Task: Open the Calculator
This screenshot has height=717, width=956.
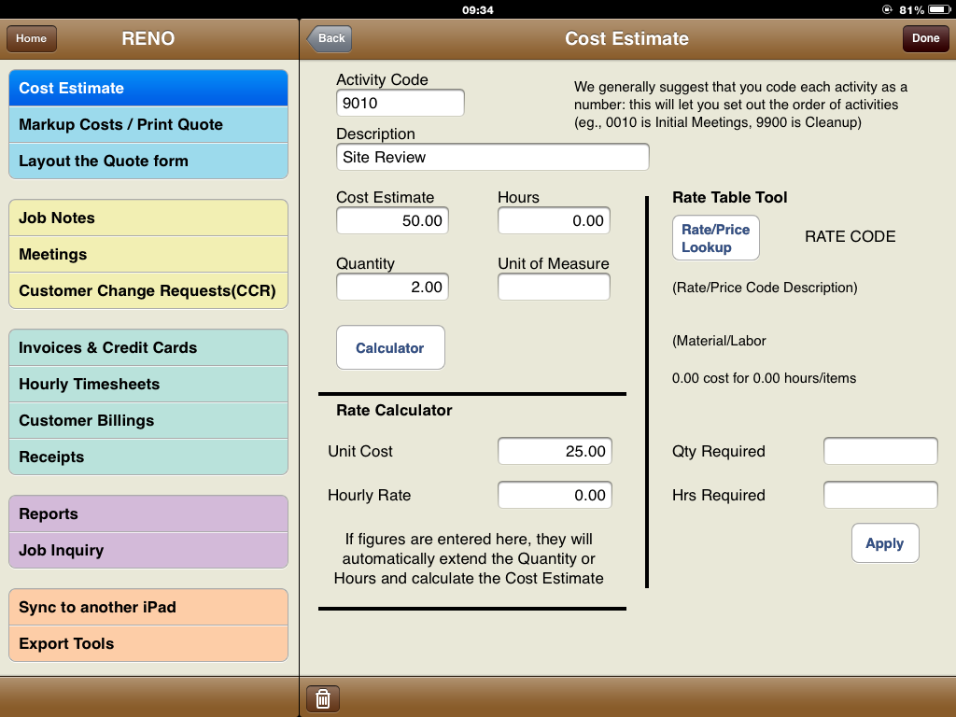Action: click(390, 347)
